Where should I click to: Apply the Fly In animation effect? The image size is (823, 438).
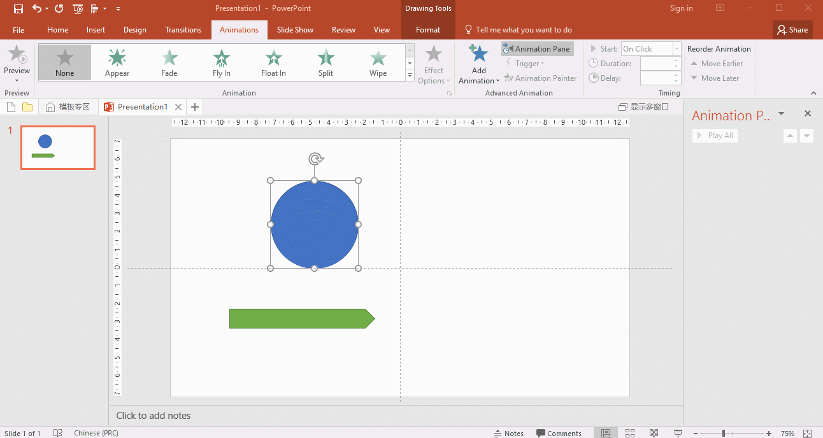tap(221, 62)
